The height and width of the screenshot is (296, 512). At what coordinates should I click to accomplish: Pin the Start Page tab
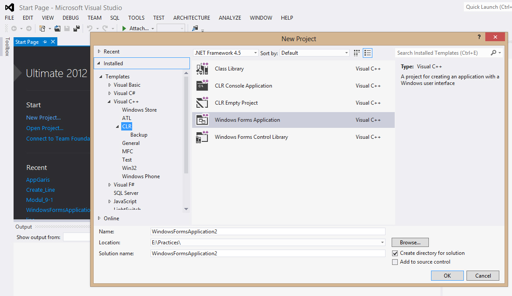click(45, 42)
